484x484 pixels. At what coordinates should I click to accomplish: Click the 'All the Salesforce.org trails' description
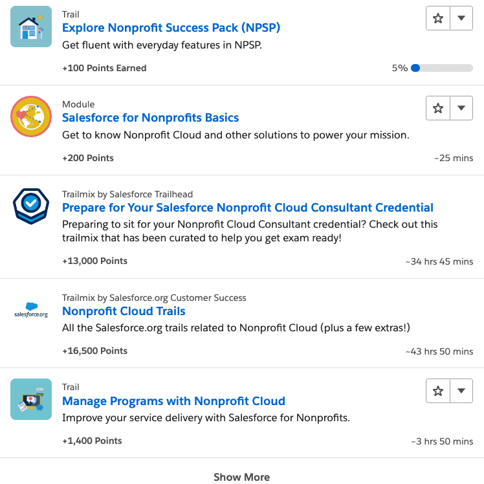236,328
